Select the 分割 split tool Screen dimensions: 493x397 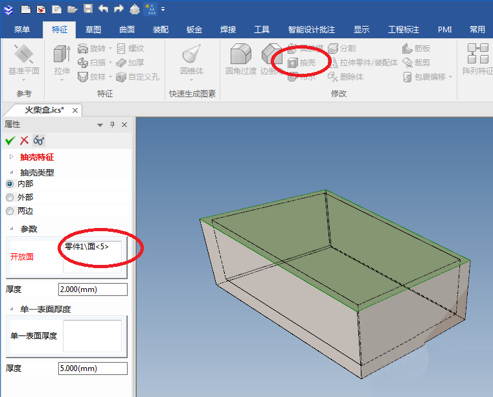[342, 49]
